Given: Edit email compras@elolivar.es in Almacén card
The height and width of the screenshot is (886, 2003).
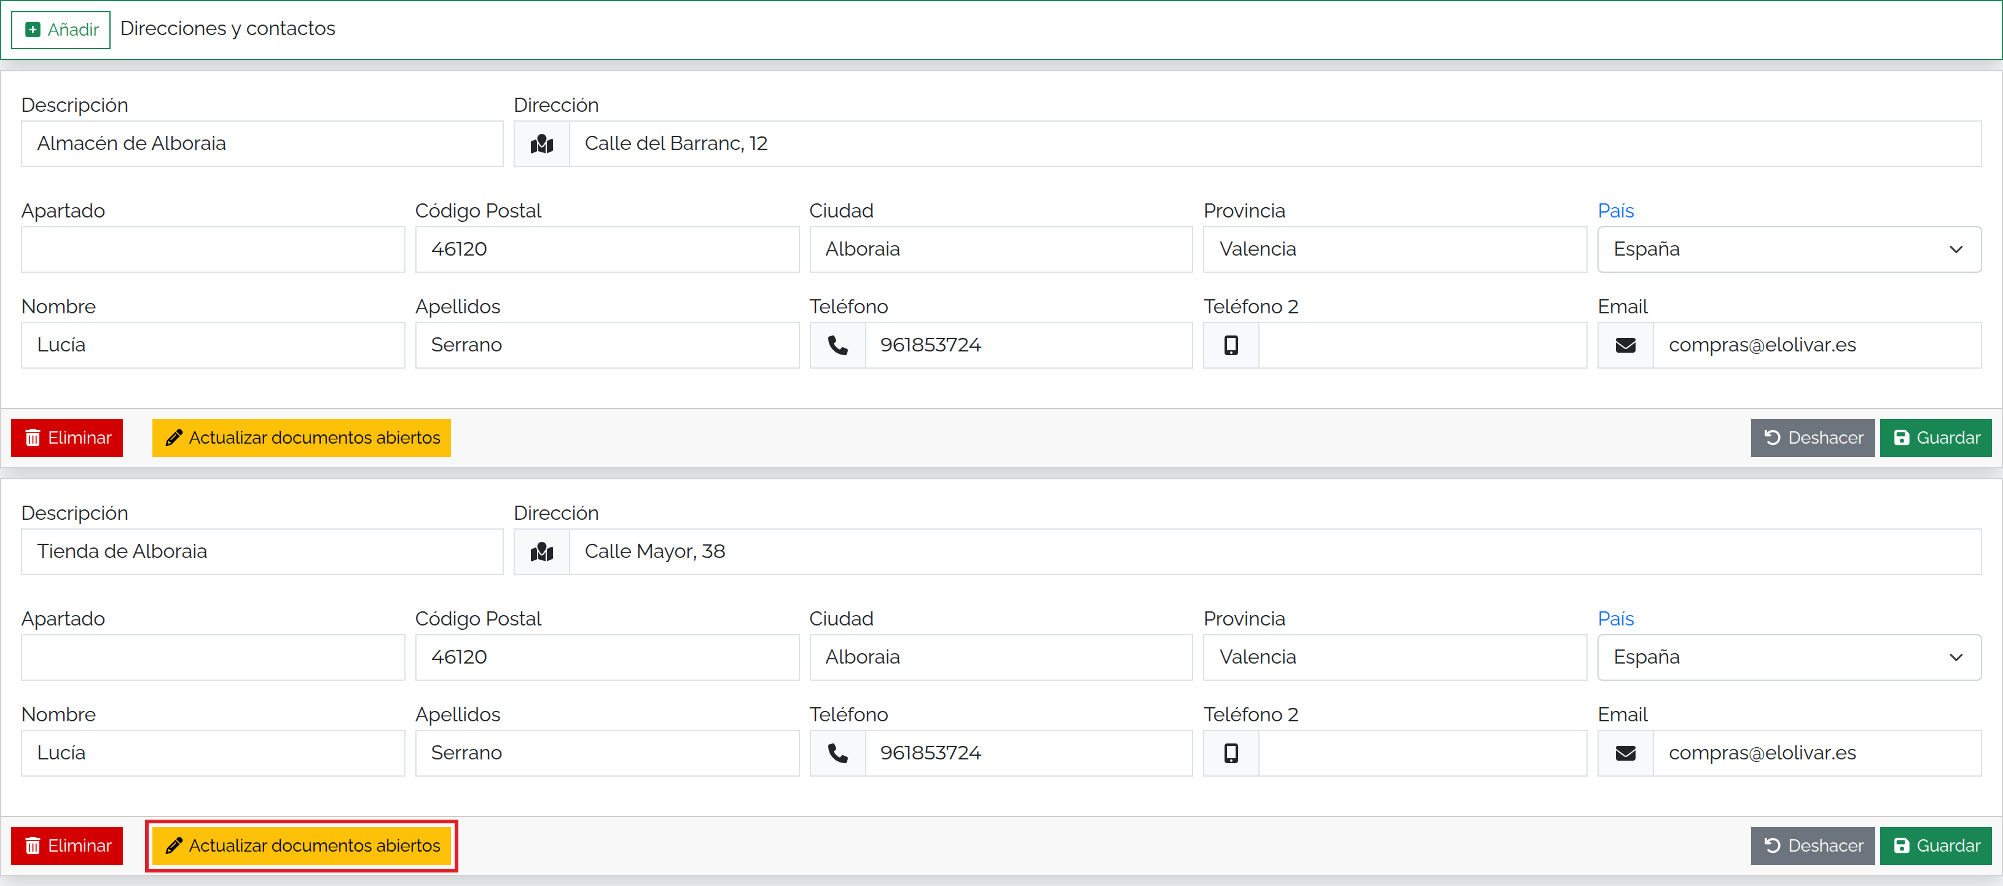Looking at the screenshot, I should (1817, 345).
